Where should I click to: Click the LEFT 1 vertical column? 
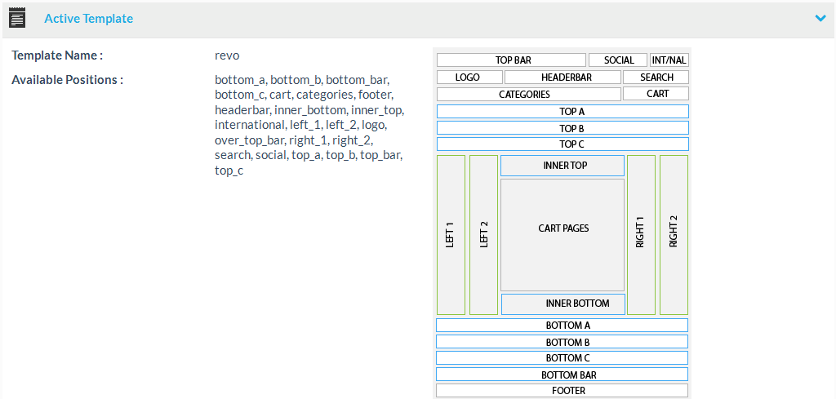(x=451, y=235)
